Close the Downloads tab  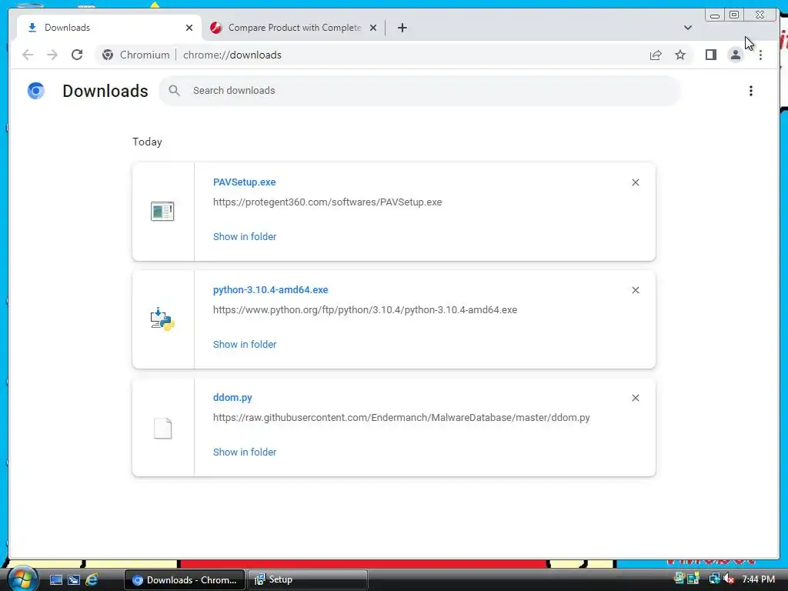point(189,28)
